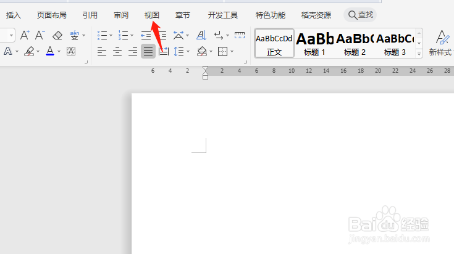The image size is (454, 254).
Task: Click the text effects outlined A icon
Action: [x=8, y=51]
